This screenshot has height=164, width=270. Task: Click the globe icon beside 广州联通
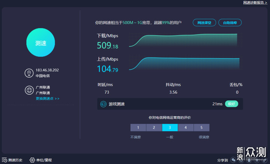pyautogui.click(x=28, y=90)
